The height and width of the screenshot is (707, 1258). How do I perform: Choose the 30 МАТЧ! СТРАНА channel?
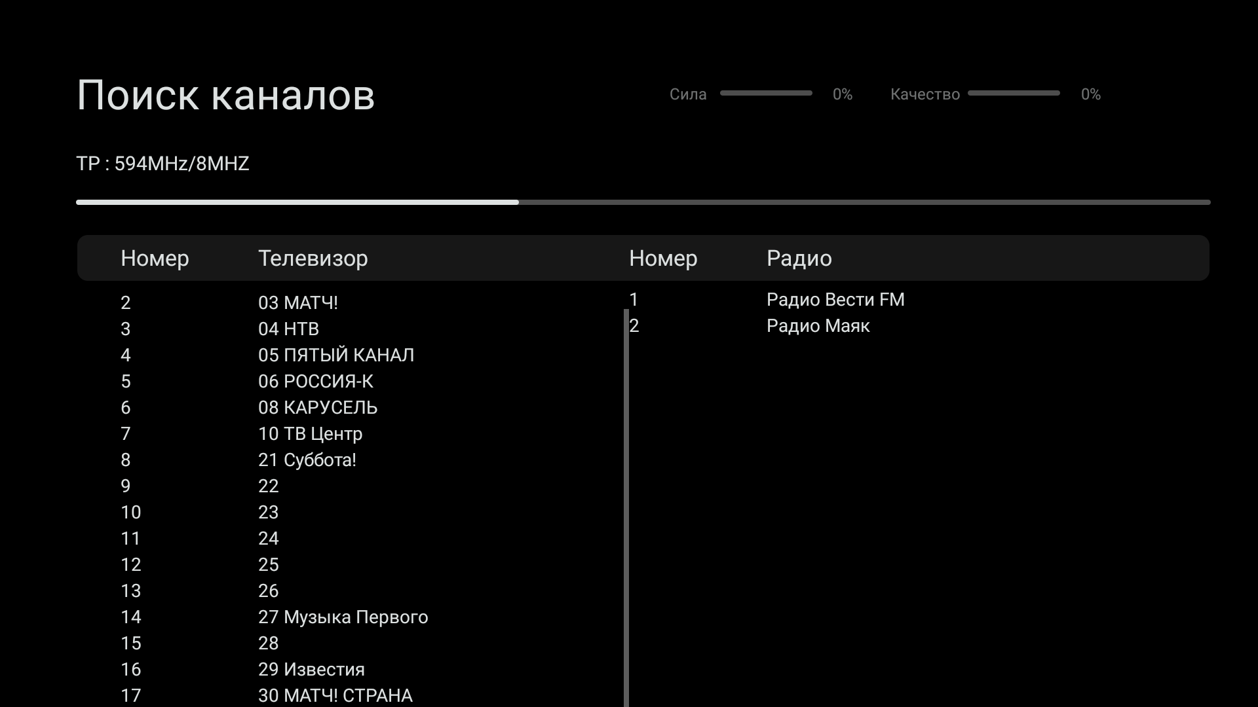click(335, 695)
